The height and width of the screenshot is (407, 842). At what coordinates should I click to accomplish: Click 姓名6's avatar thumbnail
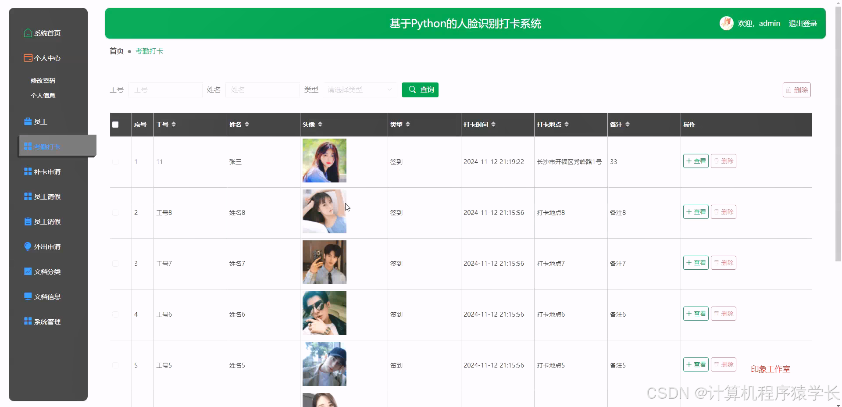click(x=325, y=313)
